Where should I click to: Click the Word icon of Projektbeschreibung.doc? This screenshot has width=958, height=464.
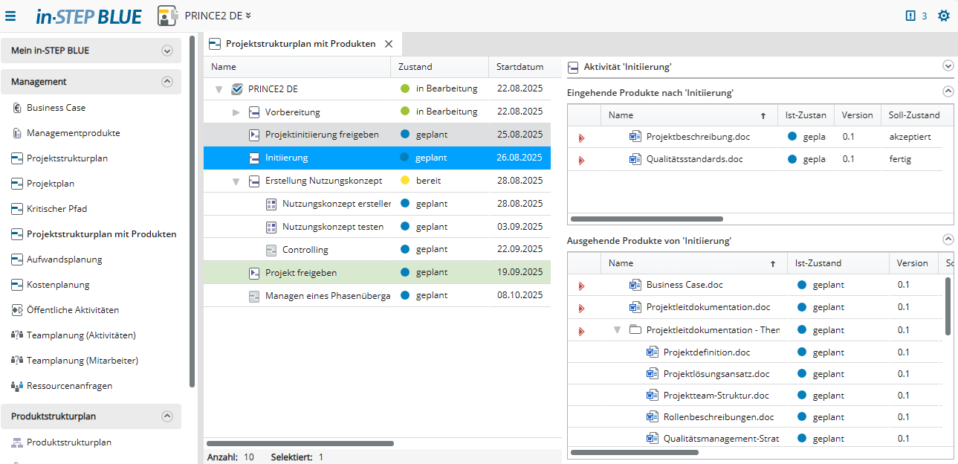pos(635,137)
